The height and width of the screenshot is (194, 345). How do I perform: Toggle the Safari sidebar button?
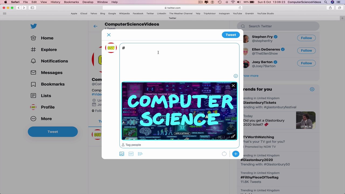pyautogui.click(x=32, y=8)
